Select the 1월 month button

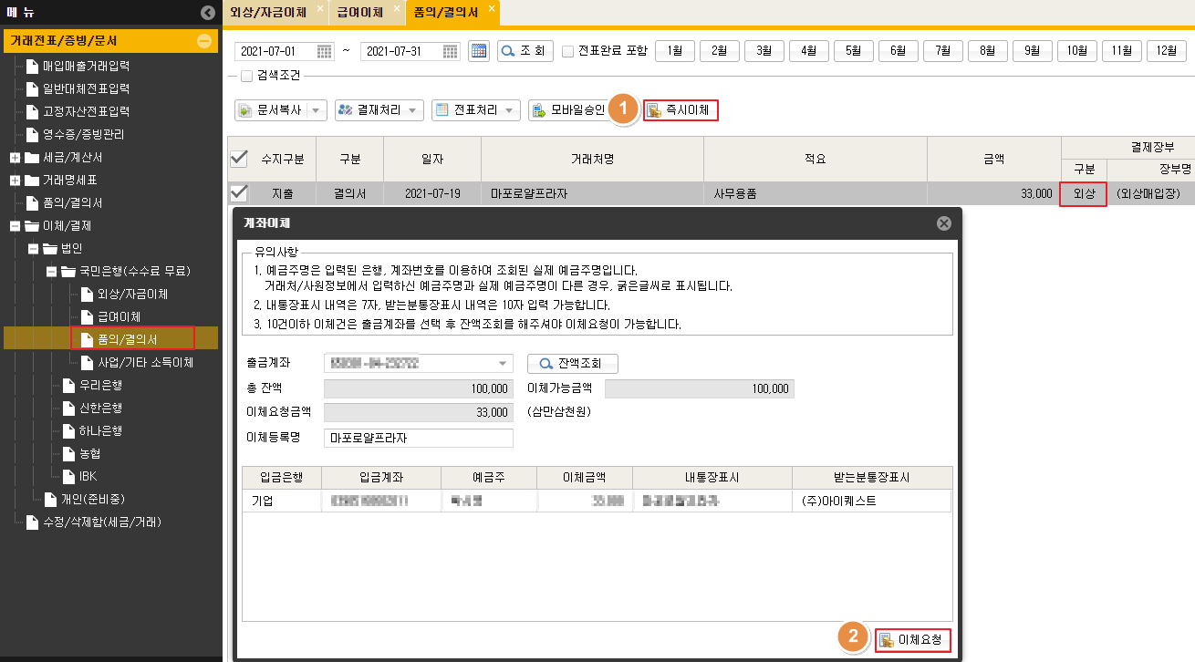pyautogui.click(x=675, y=51)
